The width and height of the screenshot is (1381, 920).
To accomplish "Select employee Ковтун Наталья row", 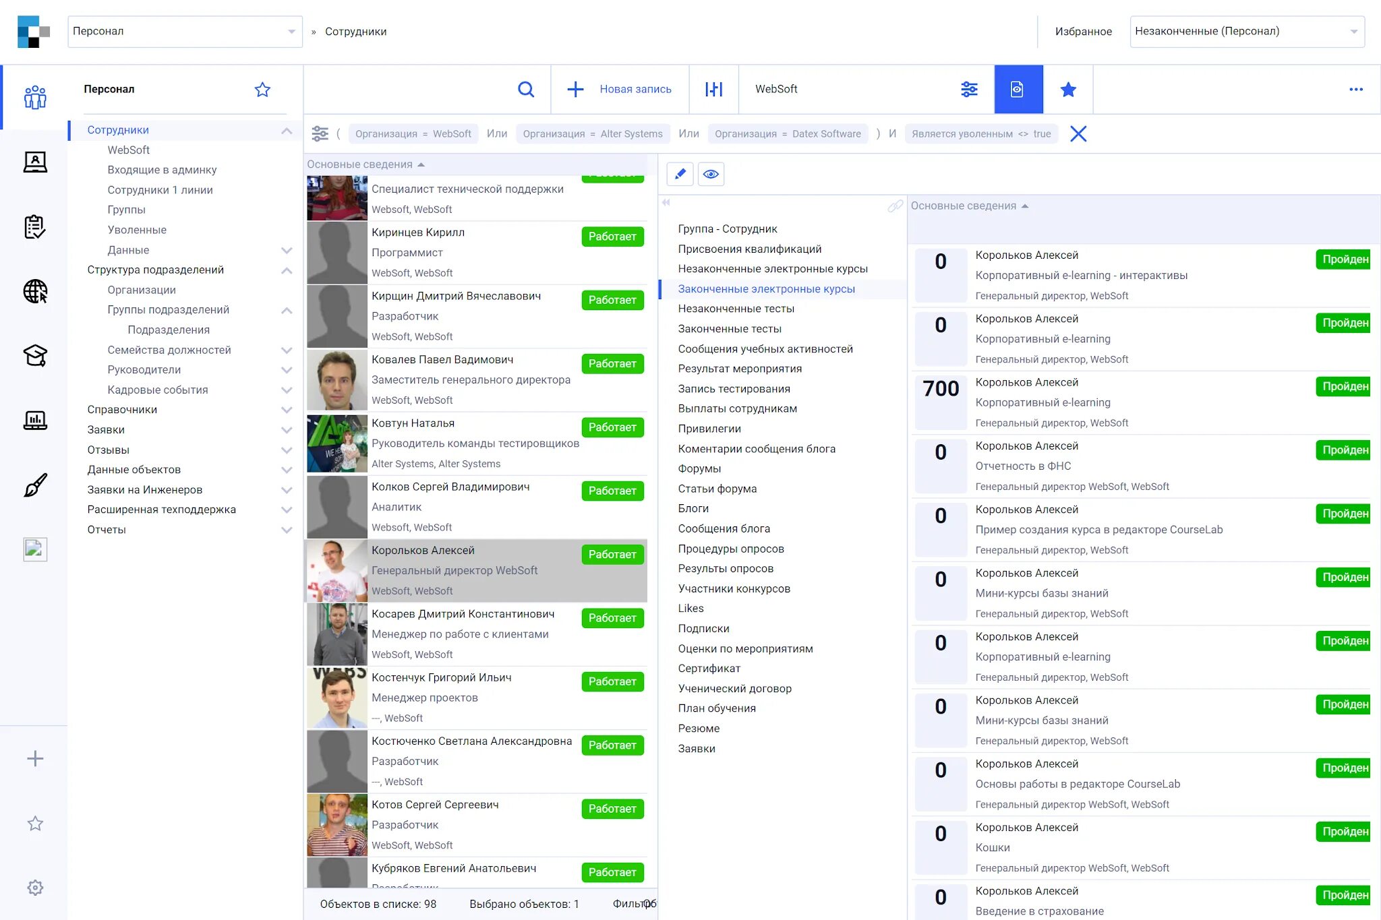I will [x=477, y=443].
